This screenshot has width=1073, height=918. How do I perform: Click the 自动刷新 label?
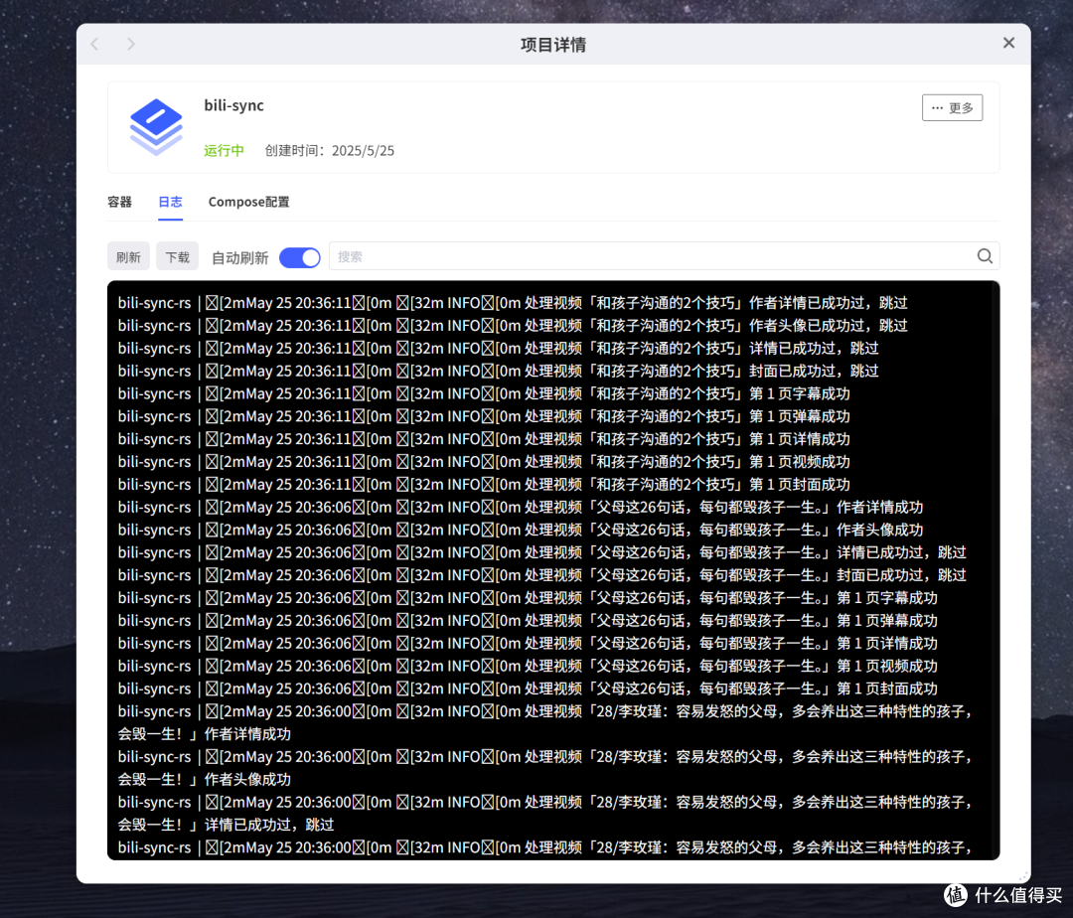[239, 258]
